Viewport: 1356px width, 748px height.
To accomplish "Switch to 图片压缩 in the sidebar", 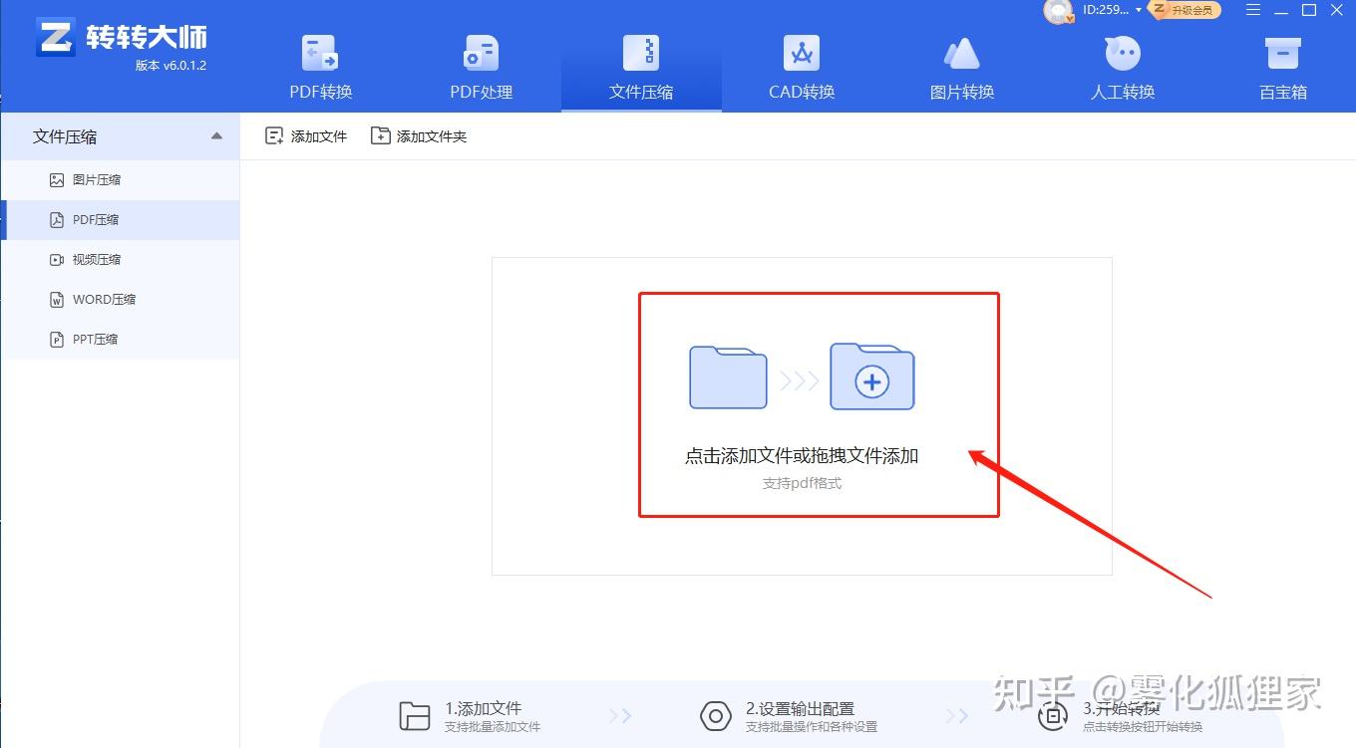I will coord(96,180).
